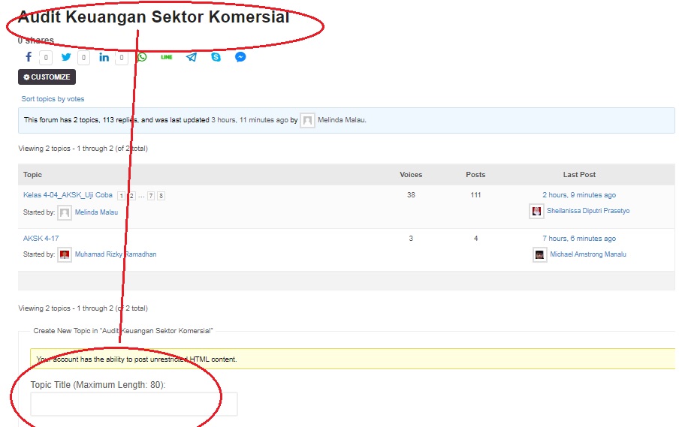Share via the LinkedIn icon

click(x=104, y=57)
